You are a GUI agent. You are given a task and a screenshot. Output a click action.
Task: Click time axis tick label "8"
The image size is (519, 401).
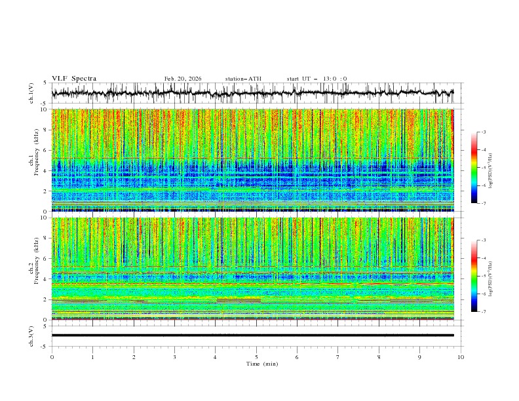tap(379, 357)
